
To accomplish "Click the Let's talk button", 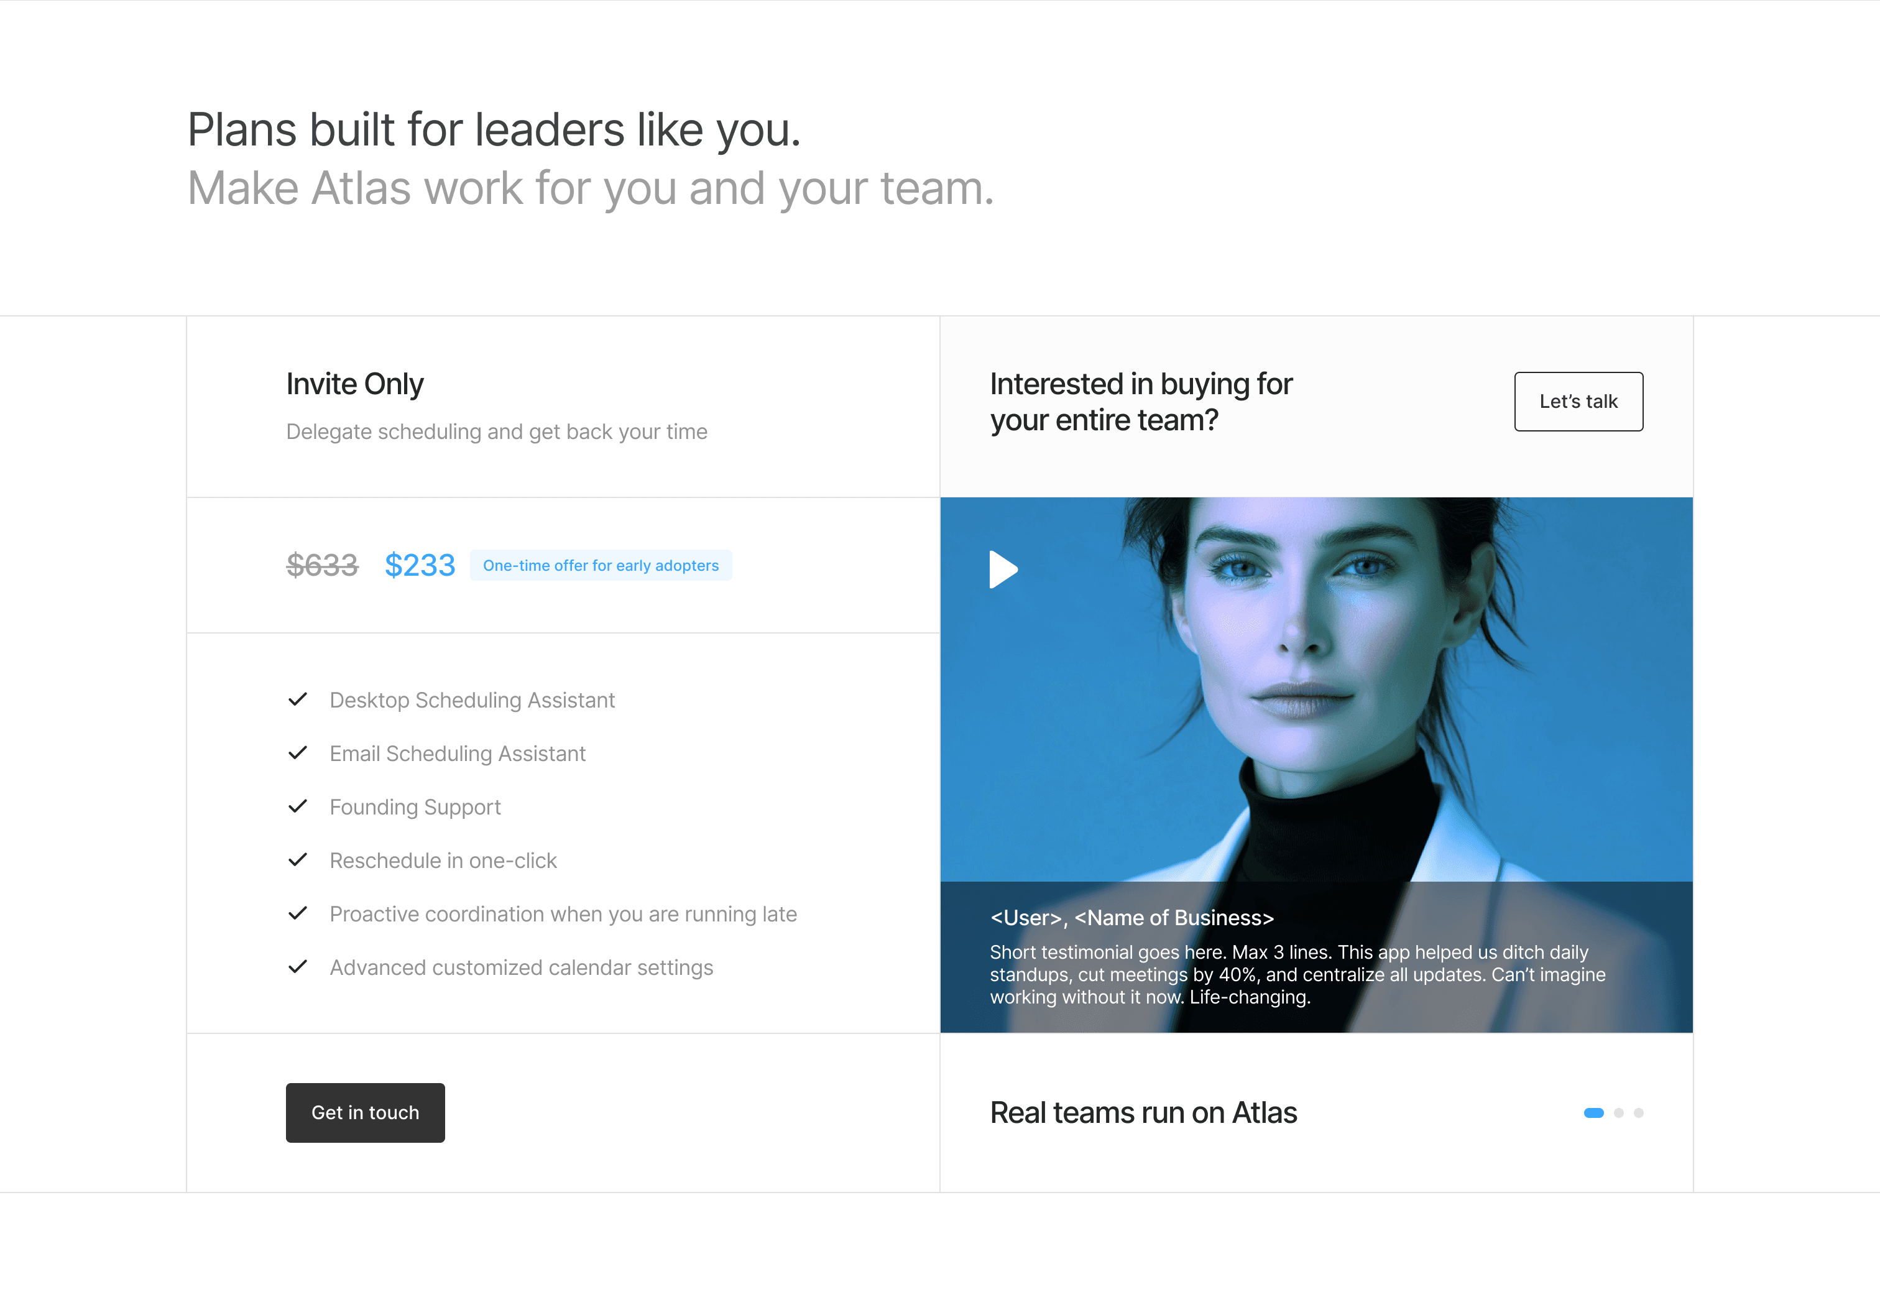I will click(x=1578, y=402).
